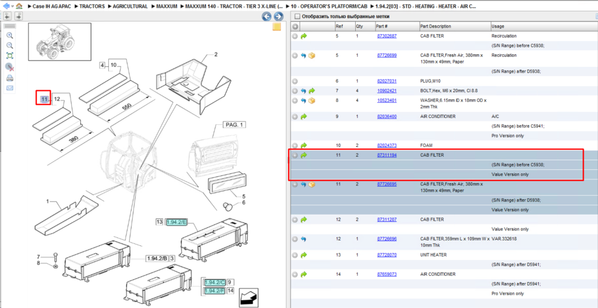Screen dimensions: 598x308
Task: Navigate to 'MAXXUM 140 - TRACTOR' breadcrumb
Action: tap(234, 7)
